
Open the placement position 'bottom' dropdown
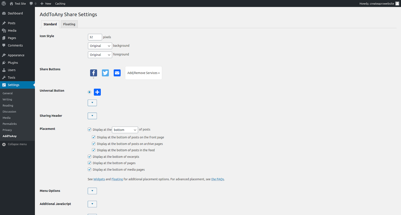coord(125,130)
